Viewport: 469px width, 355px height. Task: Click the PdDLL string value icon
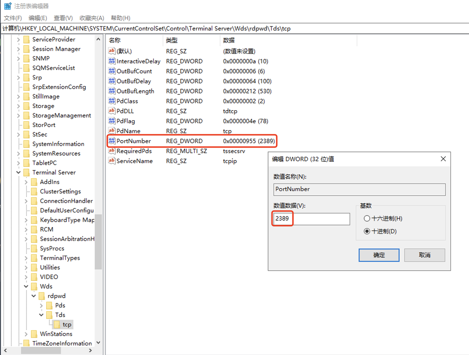[112, 111]
